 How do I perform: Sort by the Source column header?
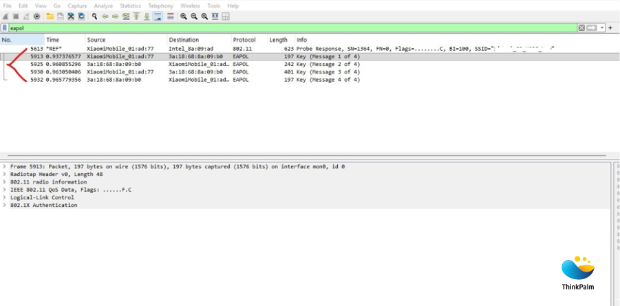click(127, 40)
